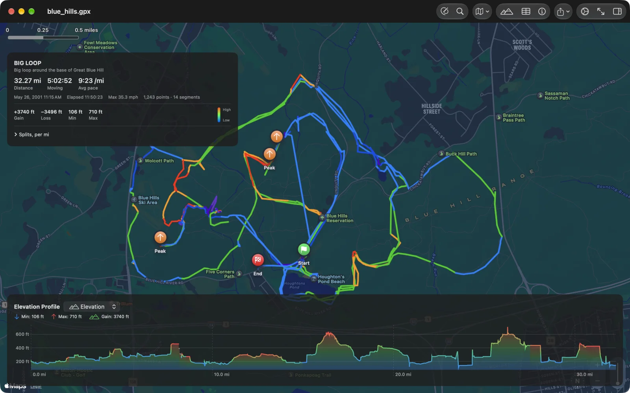Toggle the data table view icon
The width and height of the screenshot is (630, 393).
[526, 11]
